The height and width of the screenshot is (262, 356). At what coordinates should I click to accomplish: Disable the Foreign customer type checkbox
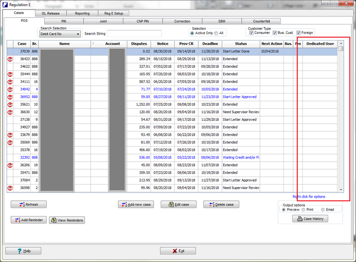[x=299, y=33]
